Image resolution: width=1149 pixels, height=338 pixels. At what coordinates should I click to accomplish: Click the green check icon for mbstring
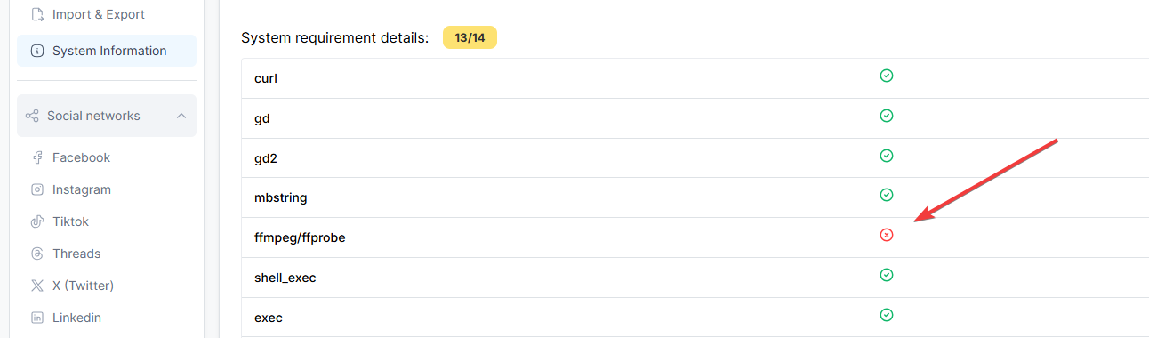(x=886, y=195)
